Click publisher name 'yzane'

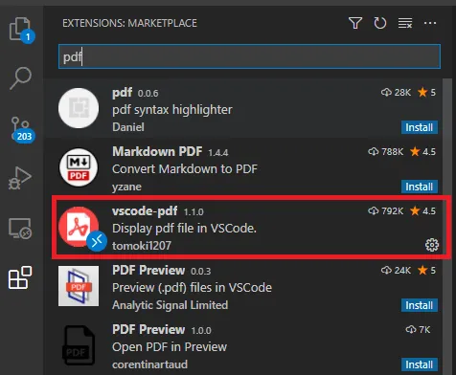tap(126, 187)
